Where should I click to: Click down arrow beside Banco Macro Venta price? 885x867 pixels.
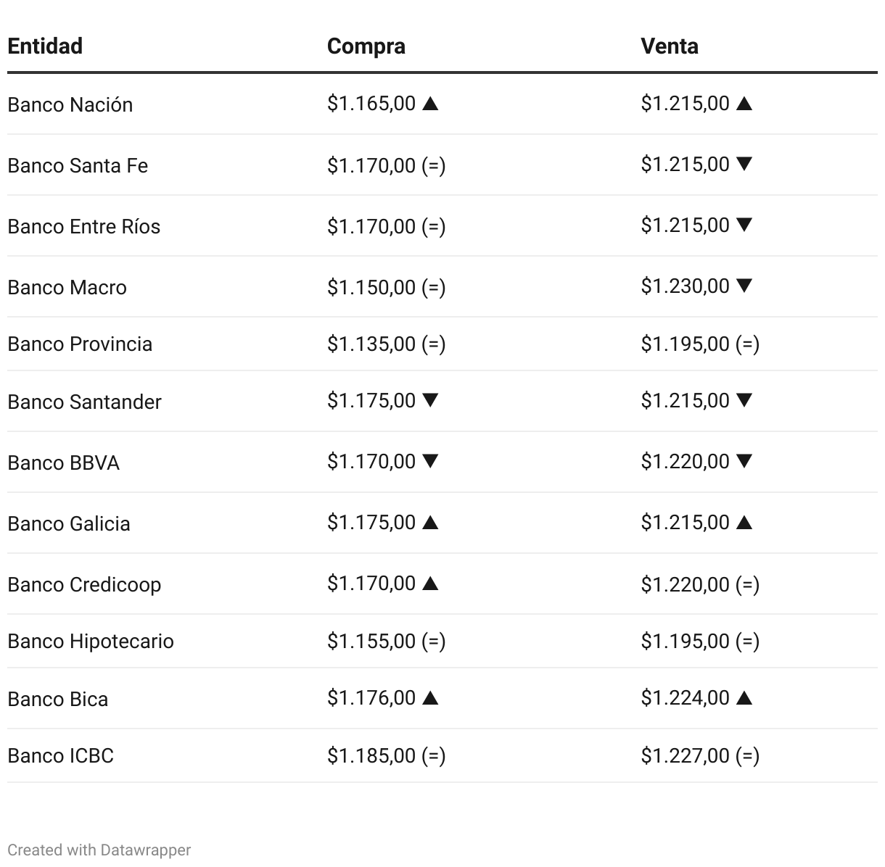point(744,286)
